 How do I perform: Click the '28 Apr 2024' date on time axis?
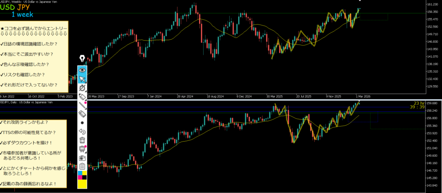pyautogui.click(x=185, y=96)
